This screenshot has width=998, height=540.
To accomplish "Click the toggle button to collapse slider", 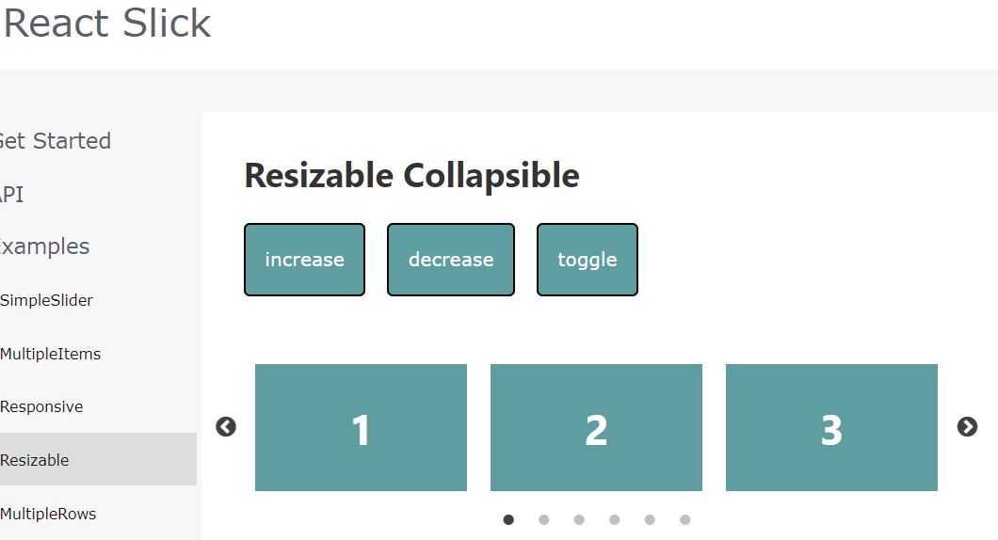I will coord(587,260).
